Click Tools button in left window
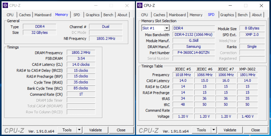 pyautogui.click(x=67, y=130)
